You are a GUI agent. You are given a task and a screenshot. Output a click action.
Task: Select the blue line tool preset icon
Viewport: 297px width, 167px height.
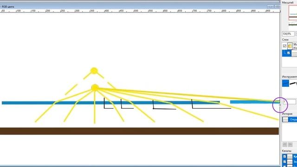coord(286,83)
